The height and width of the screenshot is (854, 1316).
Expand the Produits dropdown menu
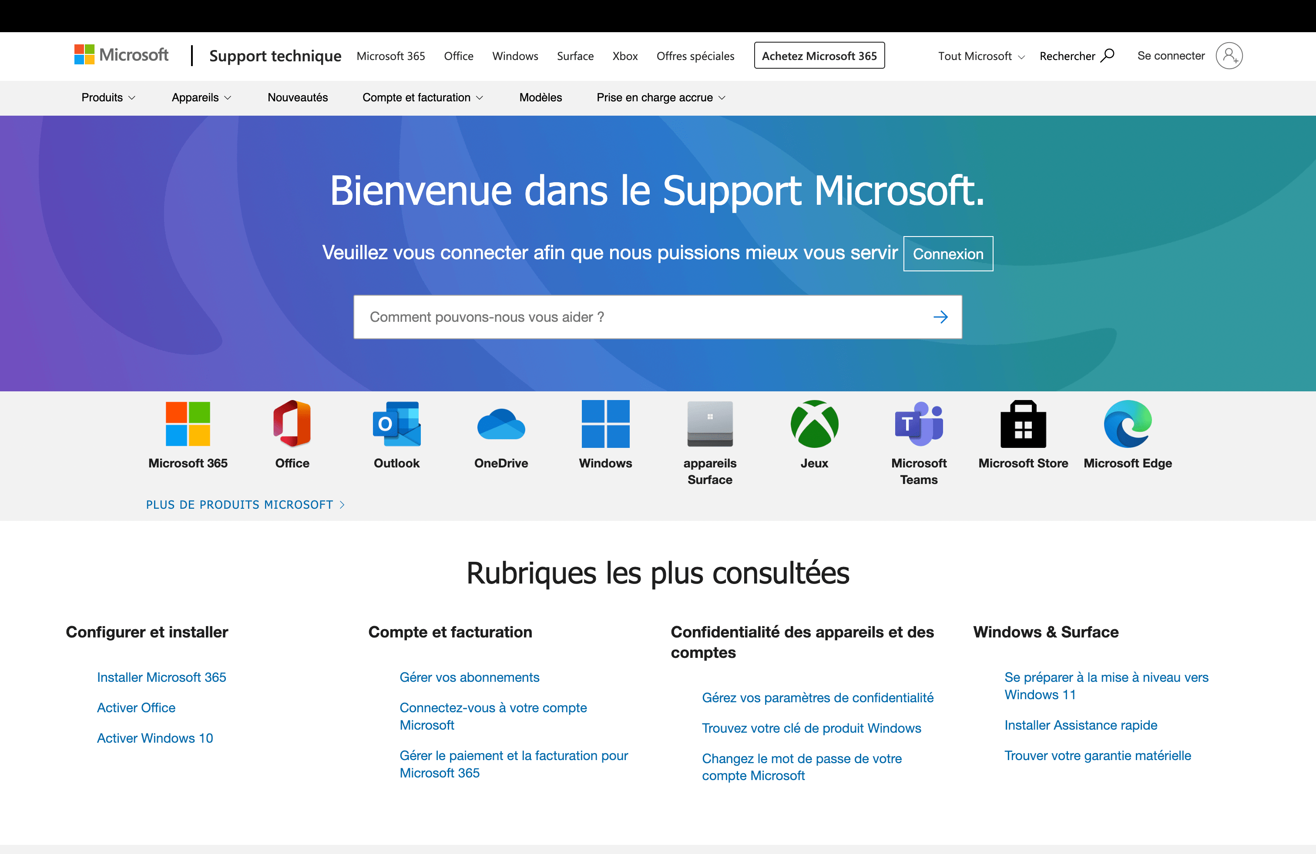coord(108,98)
